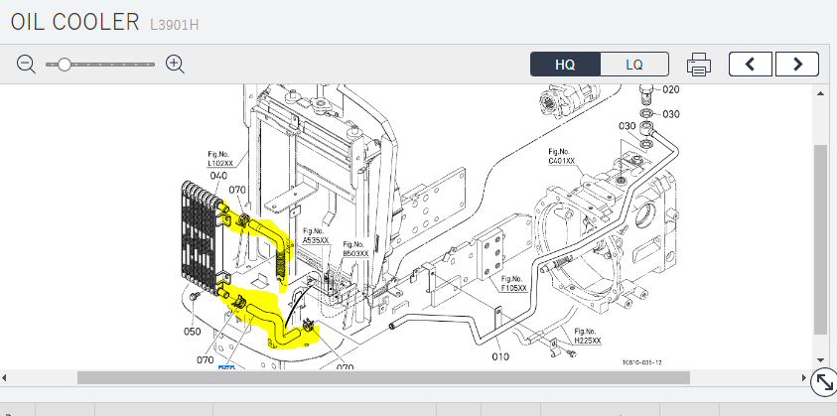Image resolution: width=837 pixels, height=416 pixels.
Task: Go to the previous diagram page
Action: (751, 65)
